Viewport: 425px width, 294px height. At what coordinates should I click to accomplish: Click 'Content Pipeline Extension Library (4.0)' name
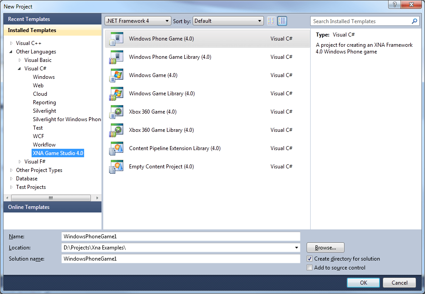coord(174,148)
